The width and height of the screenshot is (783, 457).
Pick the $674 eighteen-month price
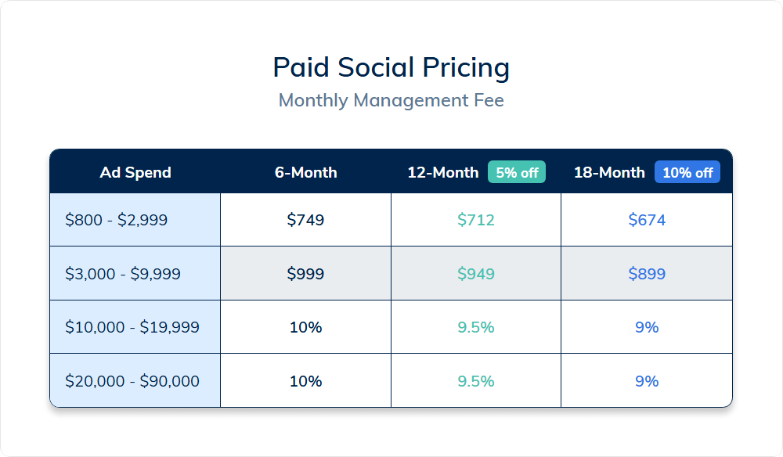[x=647, y=220]
